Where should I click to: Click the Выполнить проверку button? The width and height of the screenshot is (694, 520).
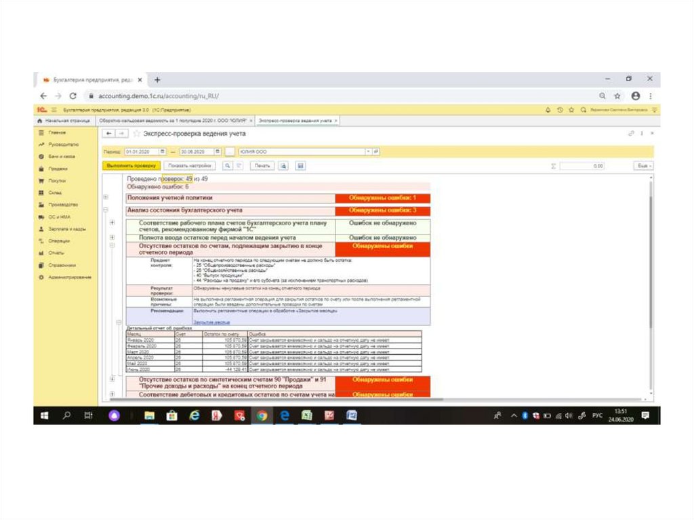point(131,165)
